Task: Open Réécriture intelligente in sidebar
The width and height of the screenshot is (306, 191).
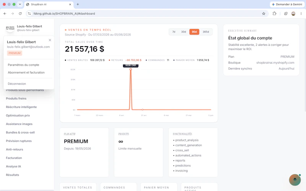Action: (x=21, y=107)
